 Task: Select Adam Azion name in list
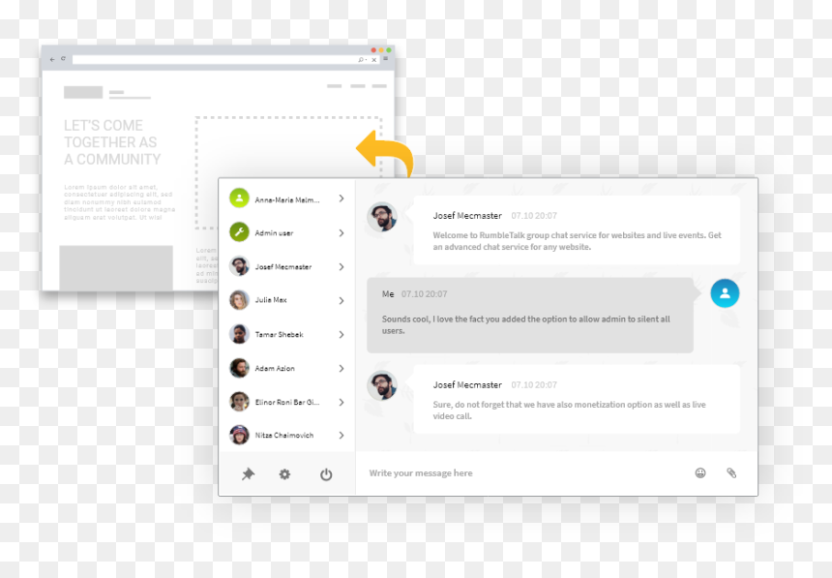coord(275,368)
